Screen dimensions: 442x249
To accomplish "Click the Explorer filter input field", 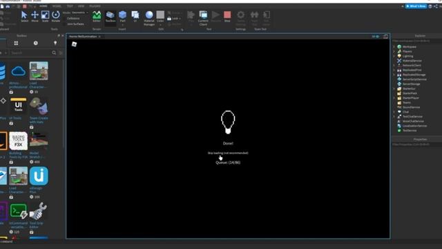I will [417, 41].
